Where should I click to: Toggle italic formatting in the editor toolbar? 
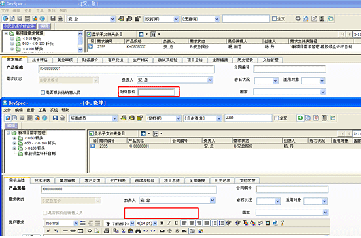[169, 223]
